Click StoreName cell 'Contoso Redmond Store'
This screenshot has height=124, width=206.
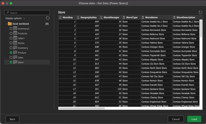(x=156, y=38)
